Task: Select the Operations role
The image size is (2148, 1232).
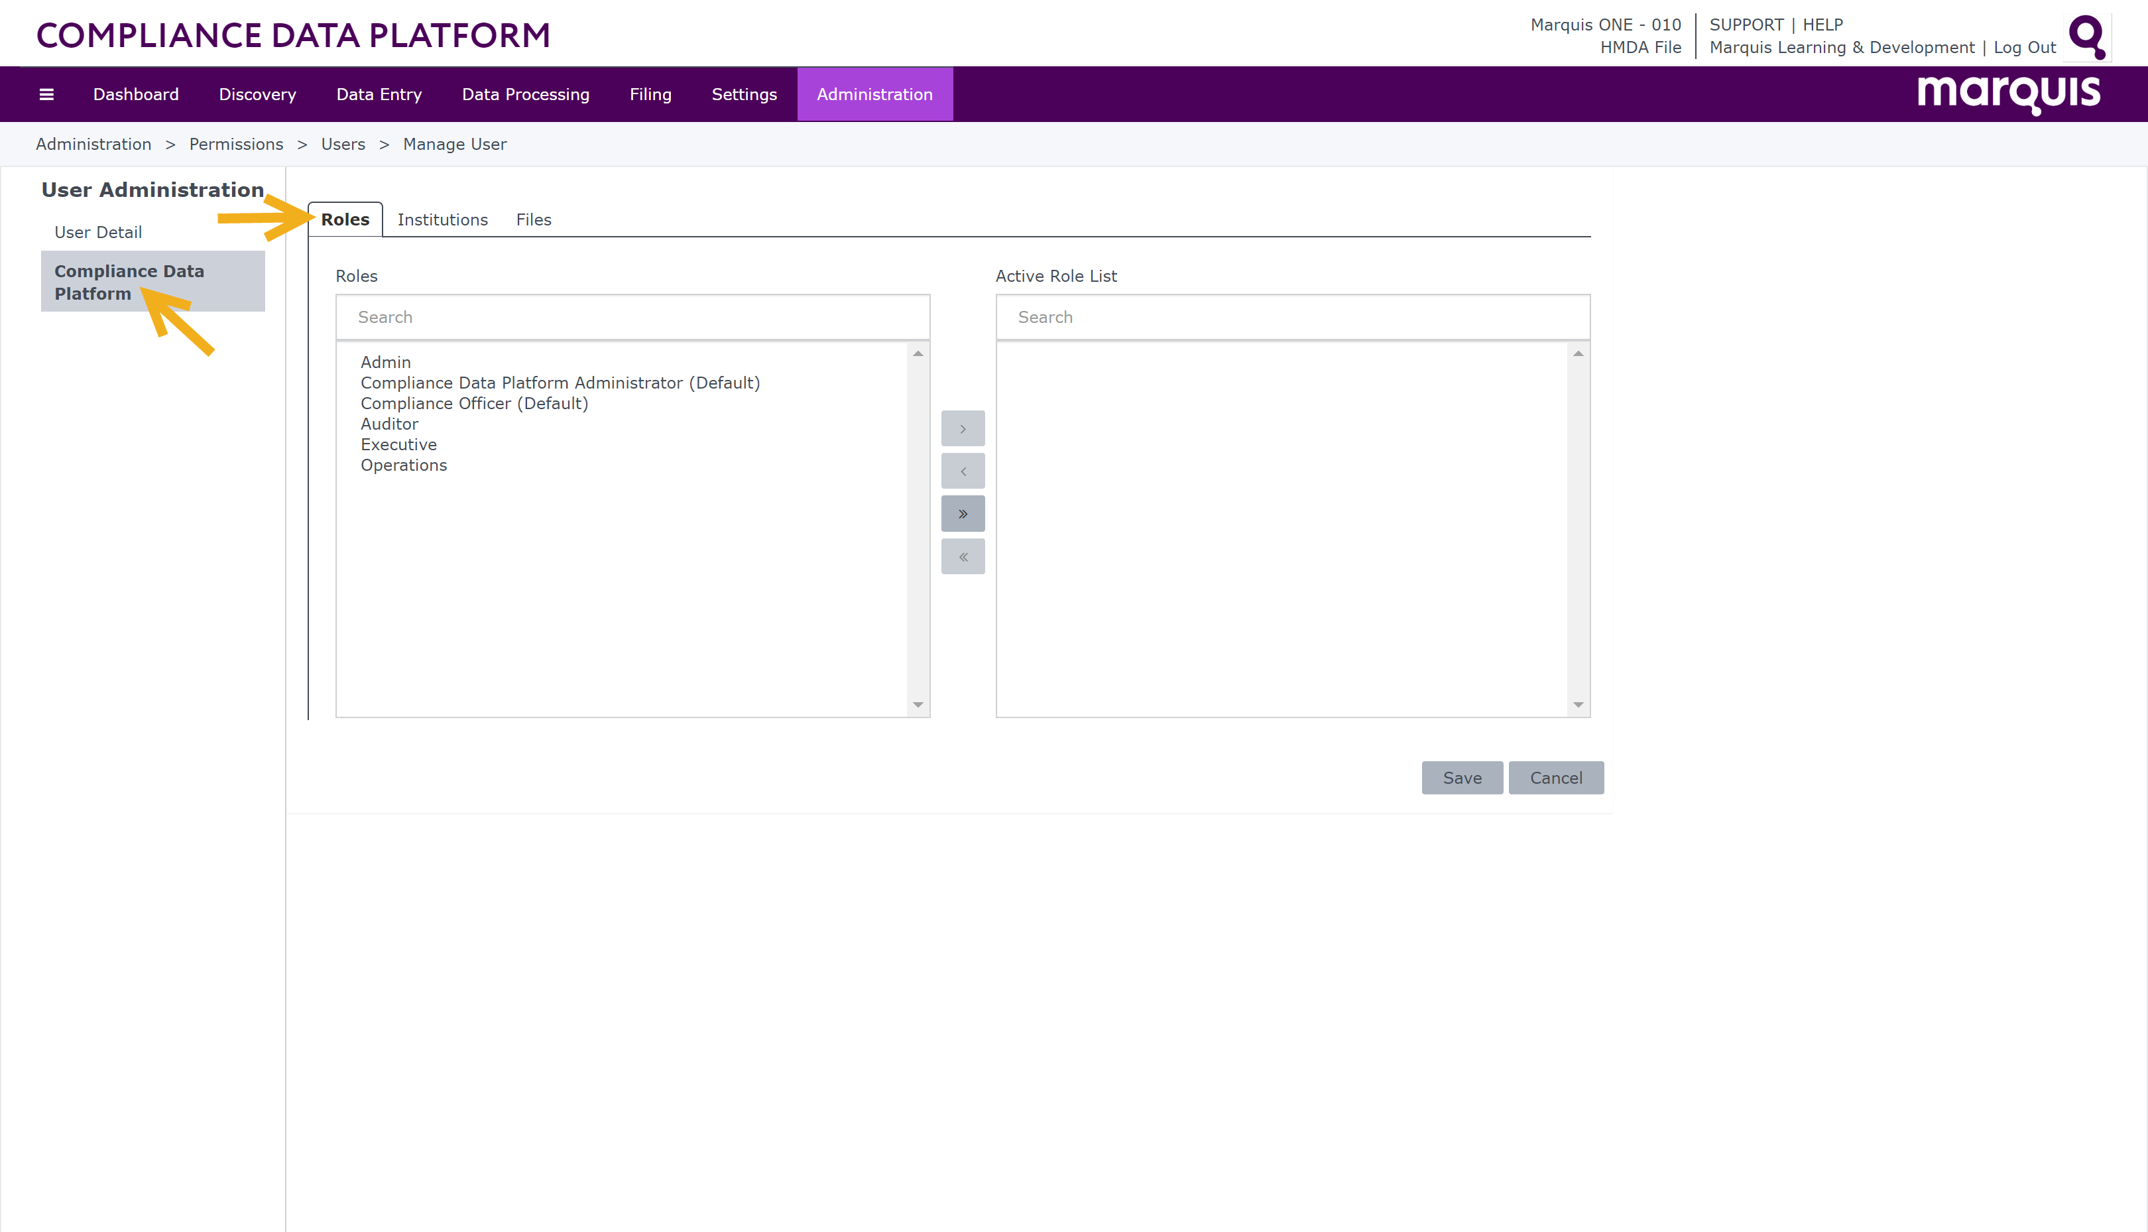Action: pos(404,465)
